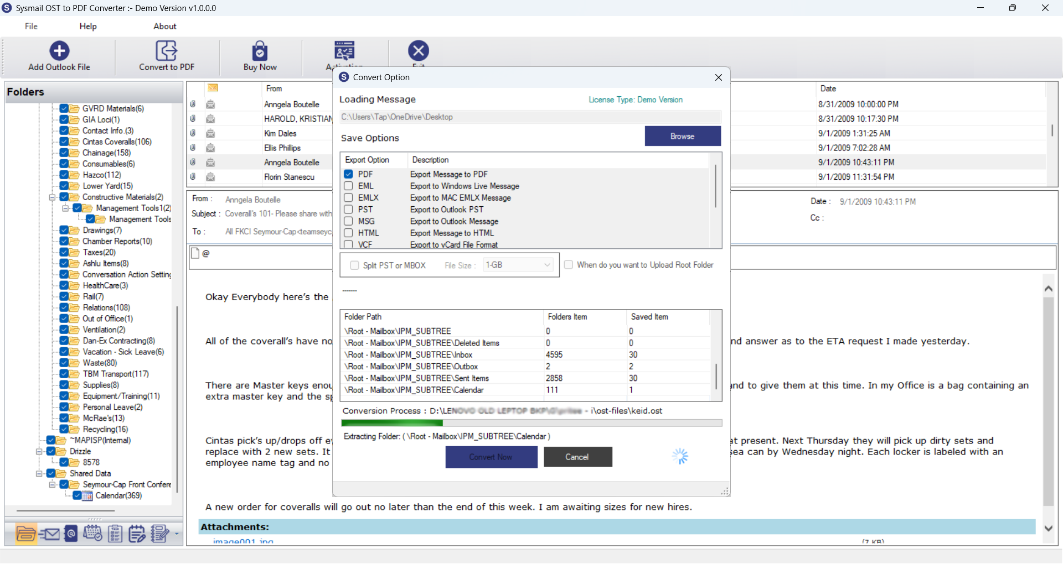1063x564 pixels.
Task: Close the Convert Option dialog
Action: coord(719,77)
